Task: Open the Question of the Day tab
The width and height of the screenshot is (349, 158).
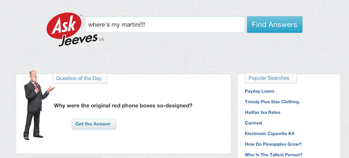Action: pos(80,78)
